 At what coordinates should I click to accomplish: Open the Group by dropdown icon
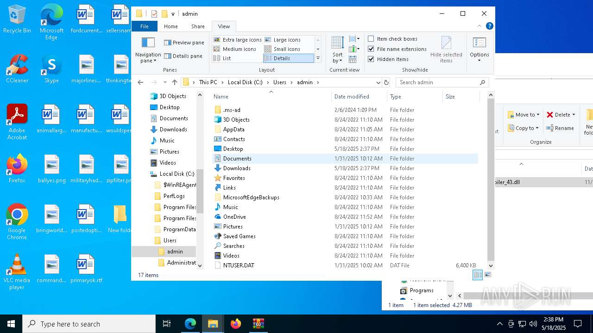tap(354, 39)
